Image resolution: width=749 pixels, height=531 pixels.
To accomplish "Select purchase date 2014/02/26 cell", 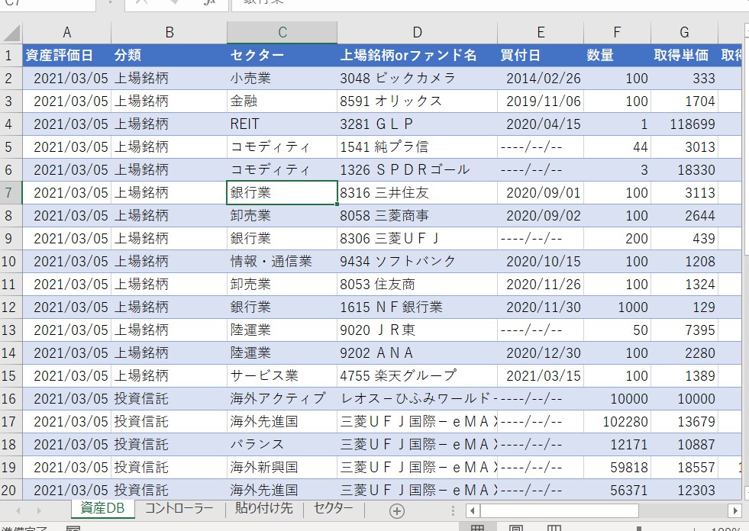I will 541,79.
